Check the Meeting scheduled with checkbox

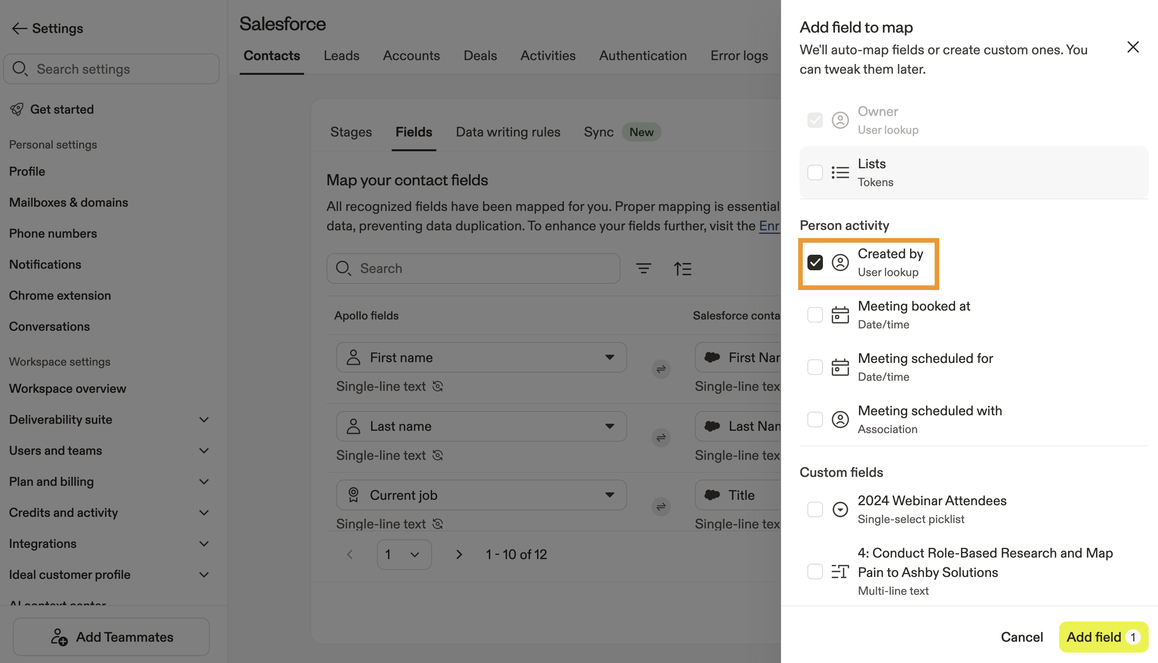pyautogui.click(x=815, y=420)
